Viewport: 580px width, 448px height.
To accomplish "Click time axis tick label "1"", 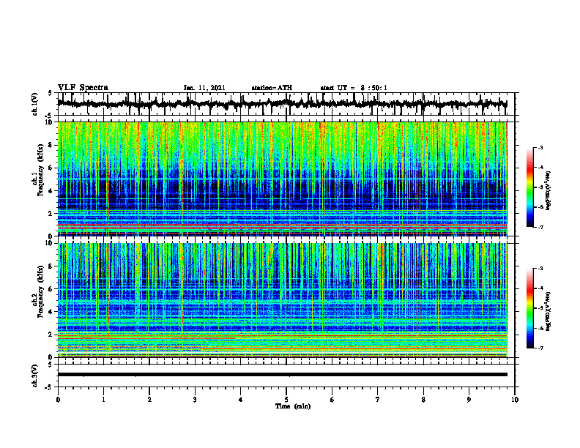I will pos(103,400).
